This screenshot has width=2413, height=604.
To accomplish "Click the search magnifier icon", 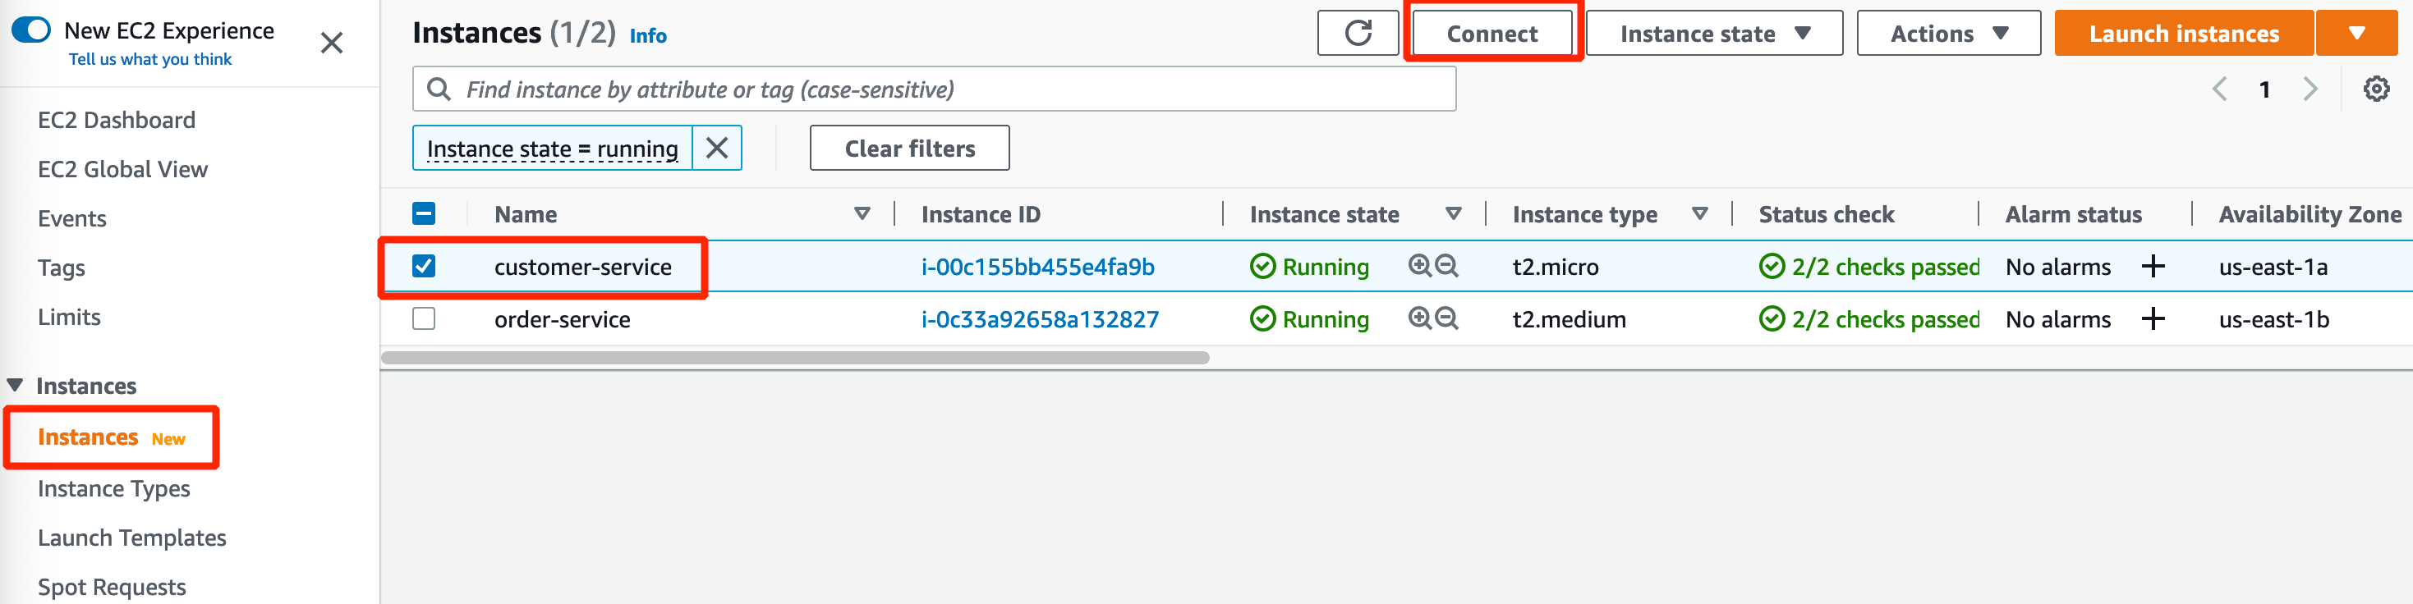I will click(x=439, y=89).
